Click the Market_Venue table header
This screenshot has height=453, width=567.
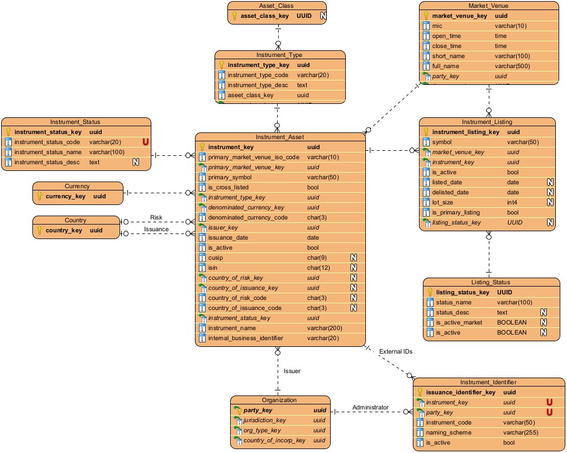pos(489,6)
